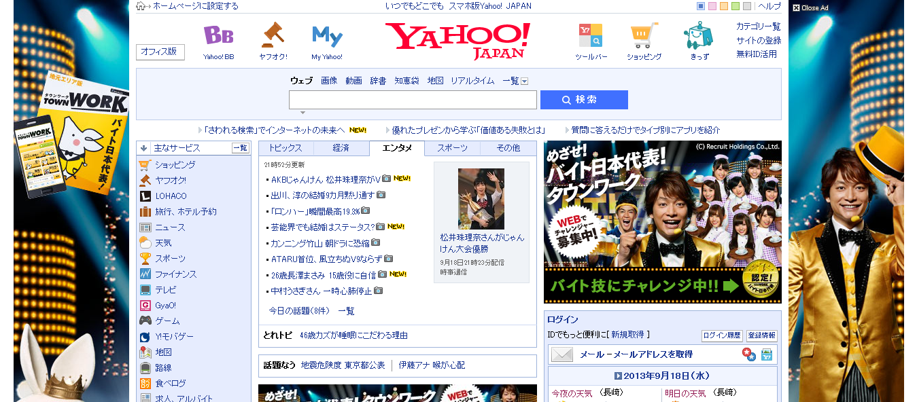
Task: Click the red and blue star points icon
Action: [748, 354]
